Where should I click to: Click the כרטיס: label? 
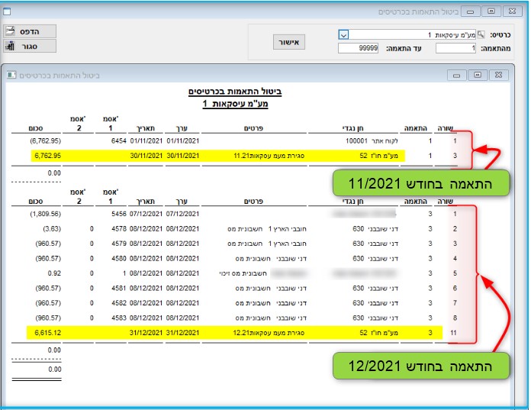(x=500, y=35)
